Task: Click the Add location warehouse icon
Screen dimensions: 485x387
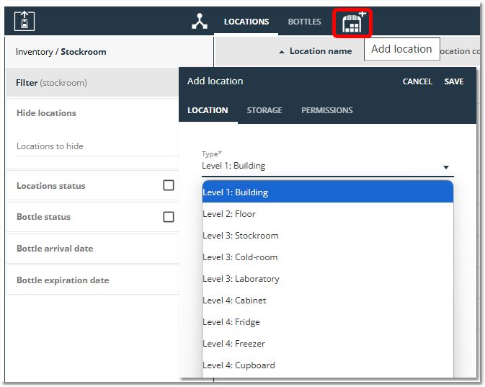Action: [x=353, y=22]
